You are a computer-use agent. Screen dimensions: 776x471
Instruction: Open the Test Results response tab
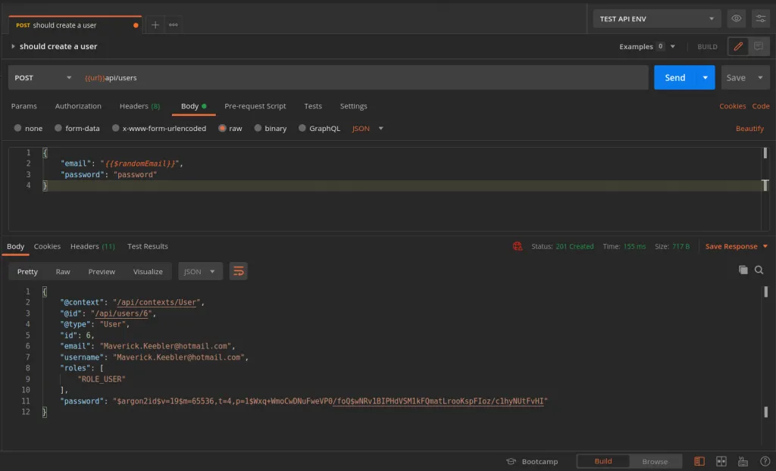tap(148, 246)
